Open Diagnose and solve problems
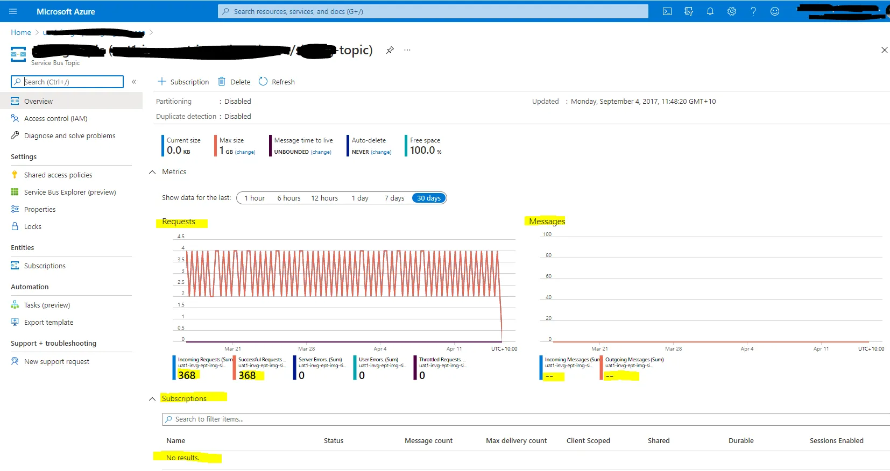Viewport: 890px width, 471px height. click(x=71, y=135)
